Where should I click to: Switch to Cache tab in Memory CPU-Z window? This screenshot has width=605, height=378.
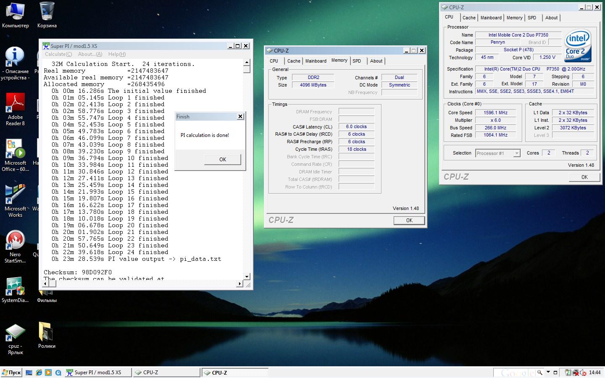294,61
